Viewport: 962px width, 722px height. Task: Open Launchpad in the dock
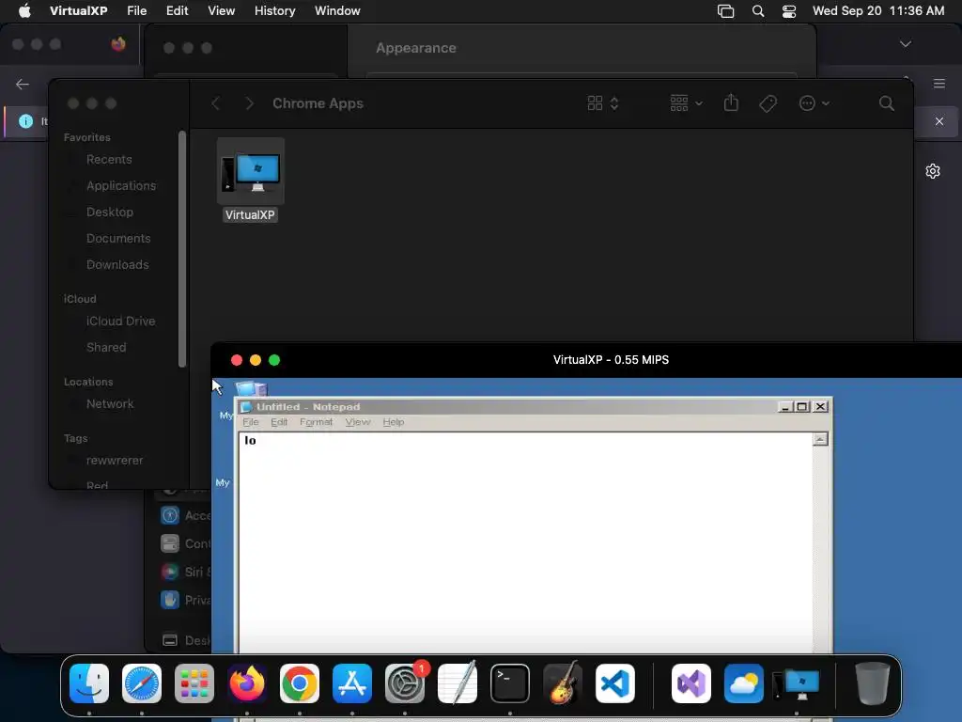[x=194, y=683]
